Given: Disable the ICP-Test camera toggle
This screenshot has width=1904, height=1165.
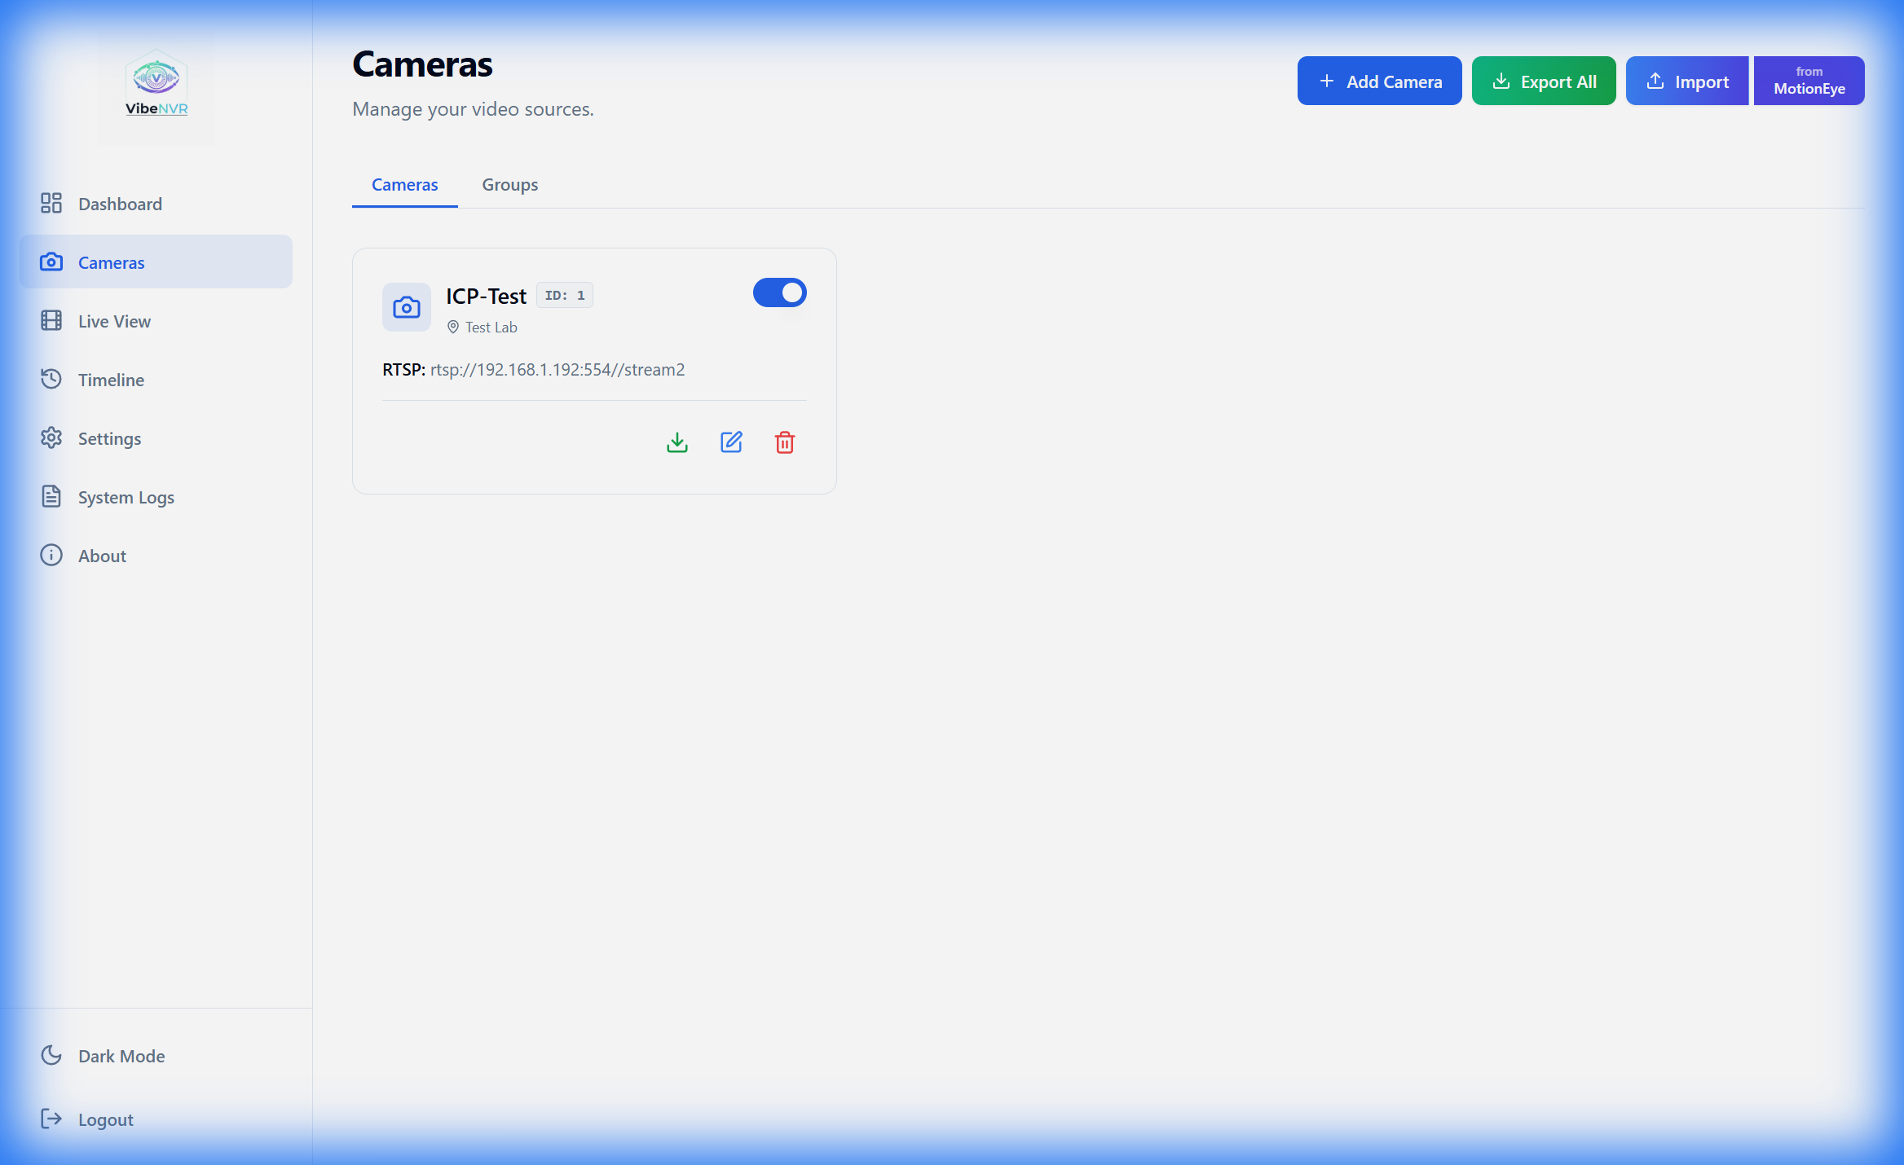Looking at the screenshot, I should coord(779,292).
